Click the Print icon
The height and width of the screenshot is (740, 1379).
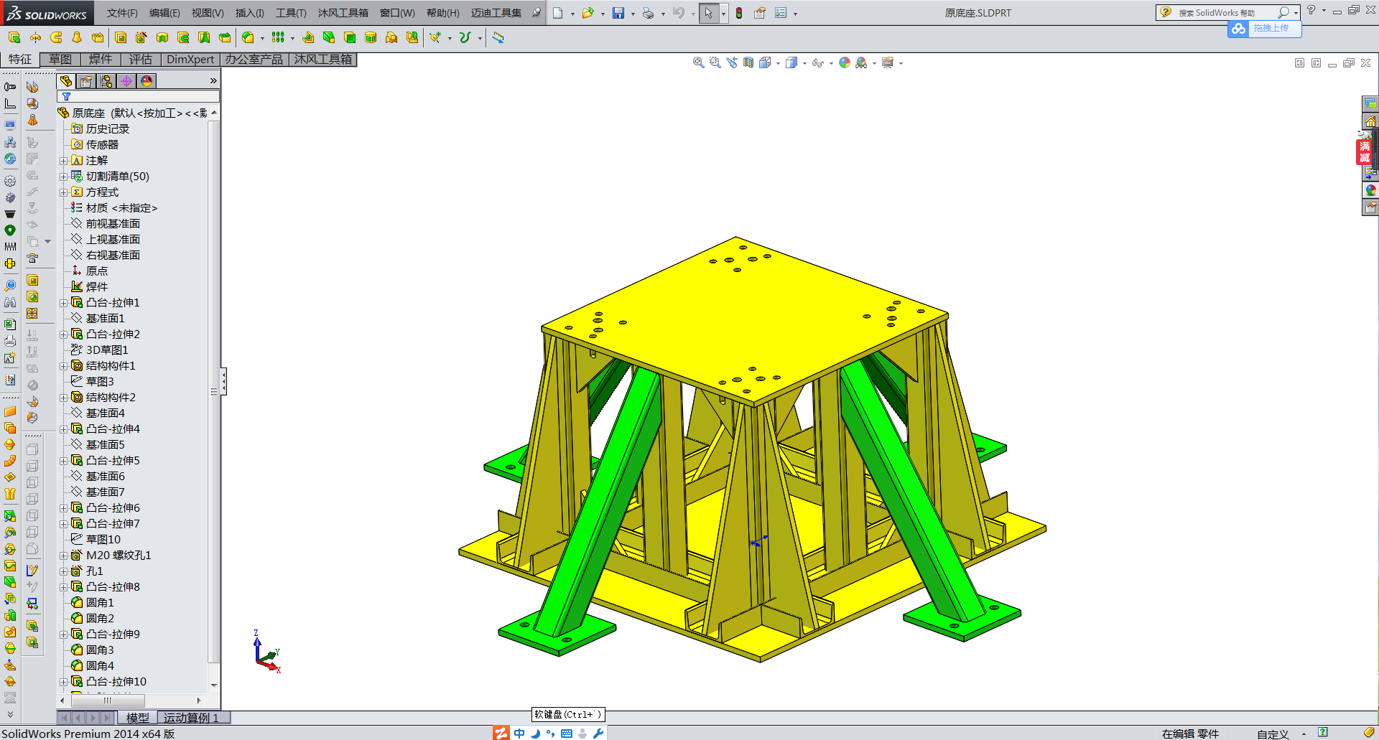point(648,13)
